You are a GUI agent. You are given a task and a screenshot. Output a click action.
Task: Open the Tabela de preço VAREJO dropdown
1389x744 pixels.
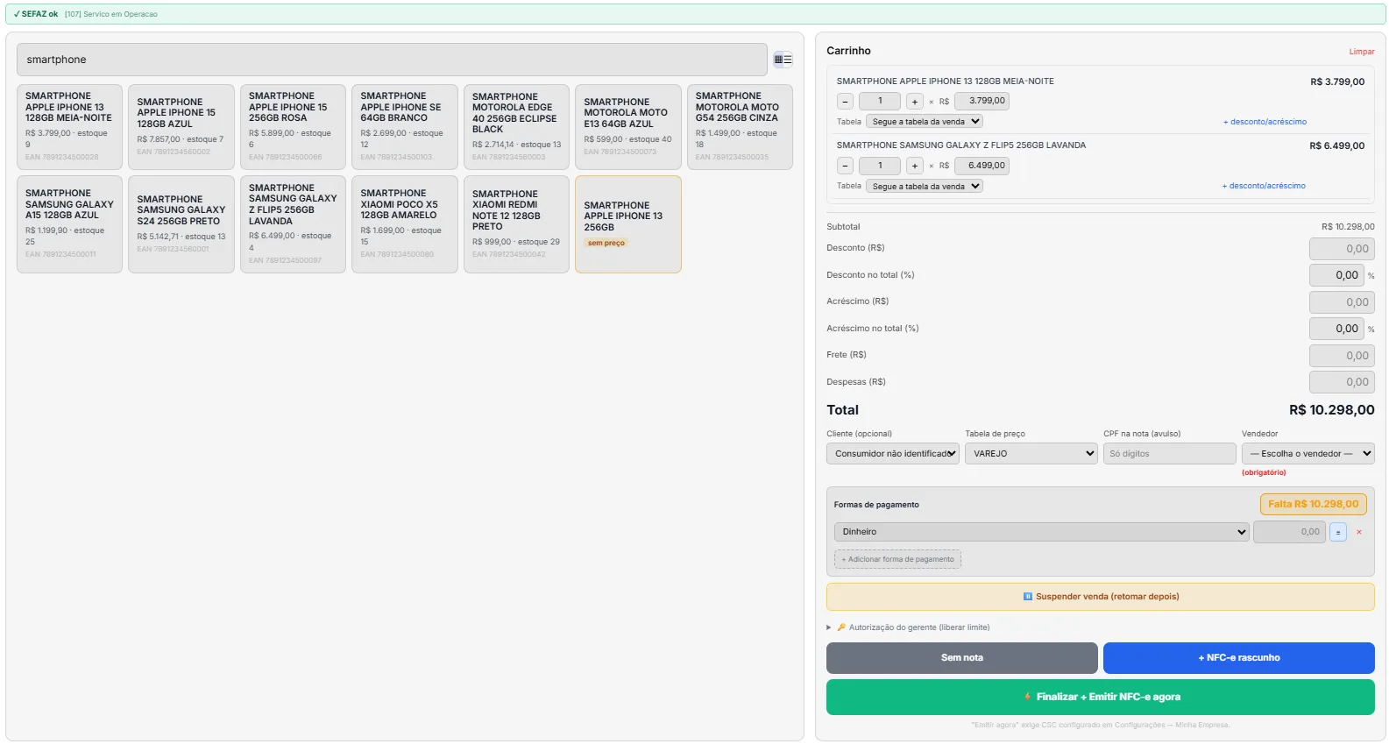[x=1031, y=454]
